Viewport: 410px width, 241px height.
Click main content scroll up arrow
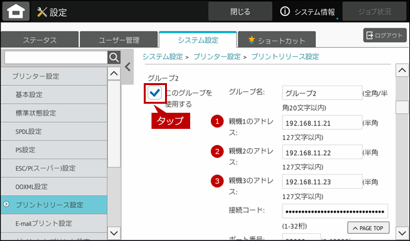(402, 70)
